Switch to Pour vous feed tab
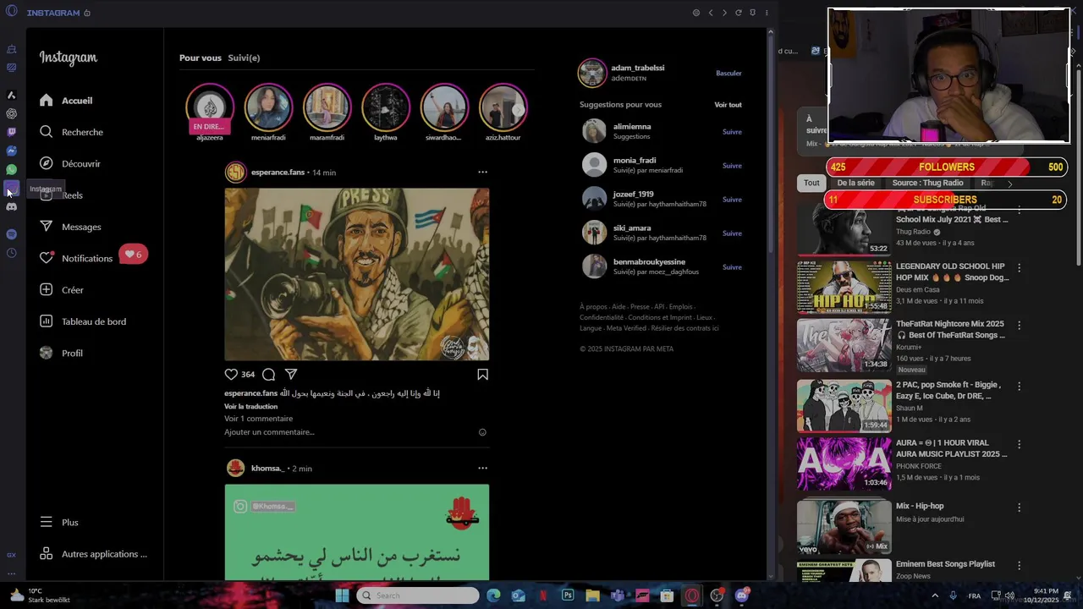1083x609 pixels. (x=201, y=58)
